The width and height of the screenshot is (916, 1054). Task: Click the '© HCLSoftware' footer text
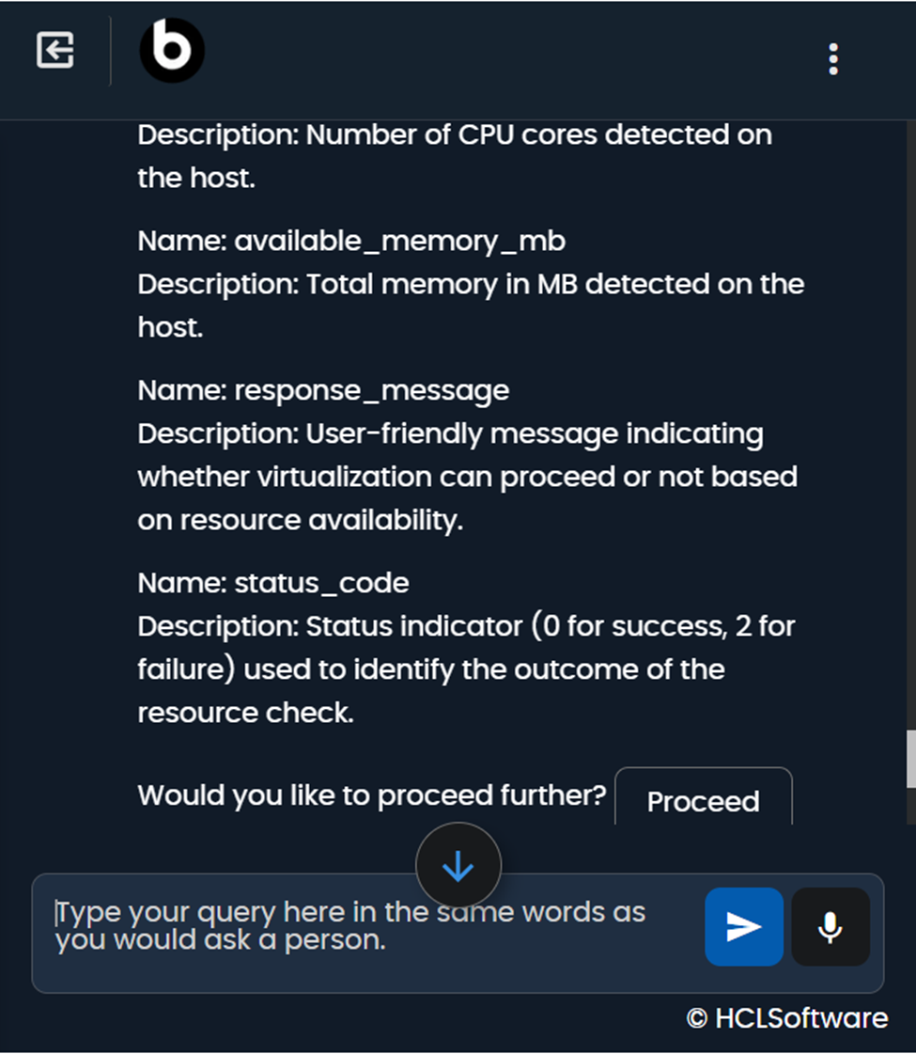[x=786, y=1018]
